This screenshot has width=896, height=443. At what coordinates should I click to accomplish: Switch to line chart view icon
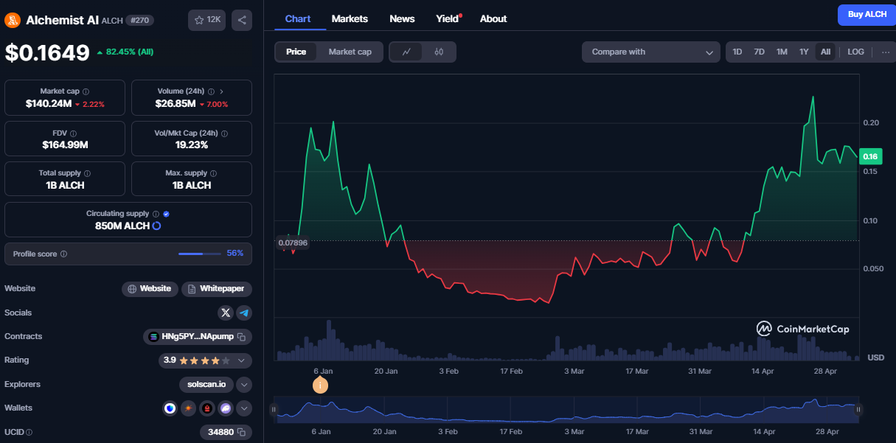click(406, 52)
